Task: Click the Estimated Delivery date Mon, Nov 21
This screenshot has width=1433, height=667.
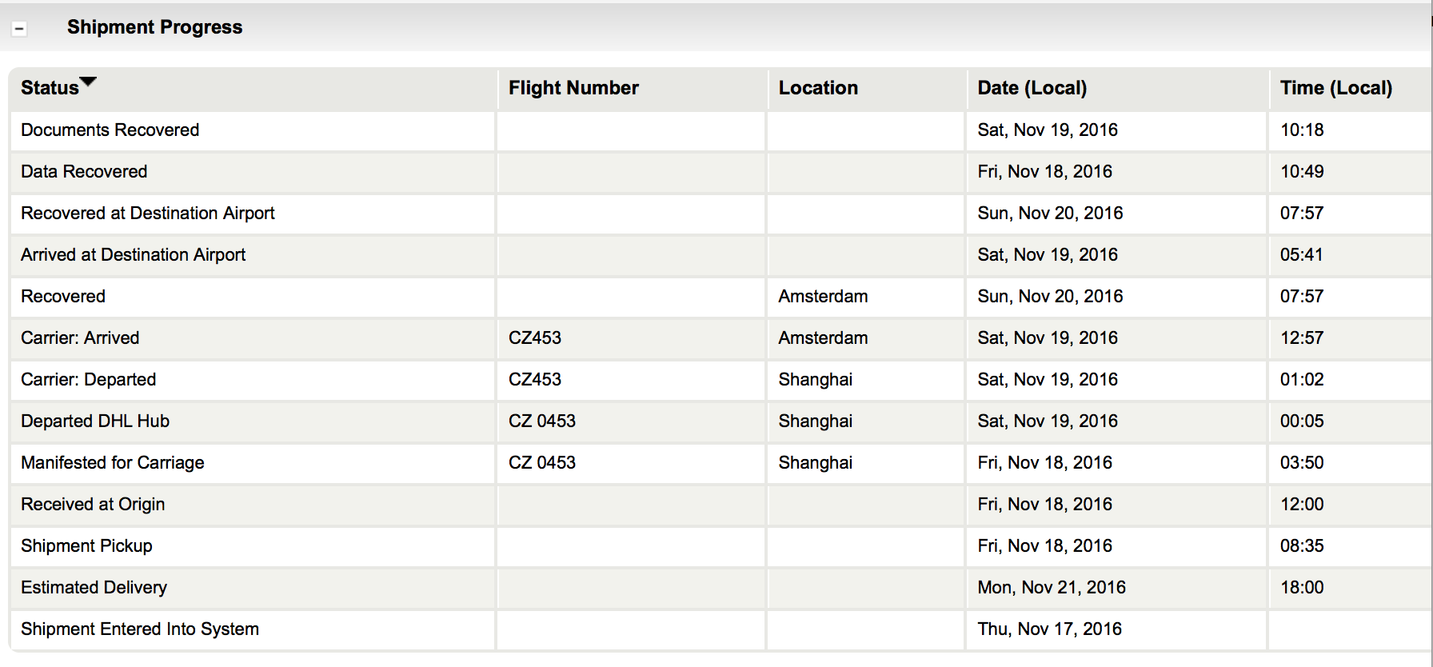Action: coord(1052,588)
